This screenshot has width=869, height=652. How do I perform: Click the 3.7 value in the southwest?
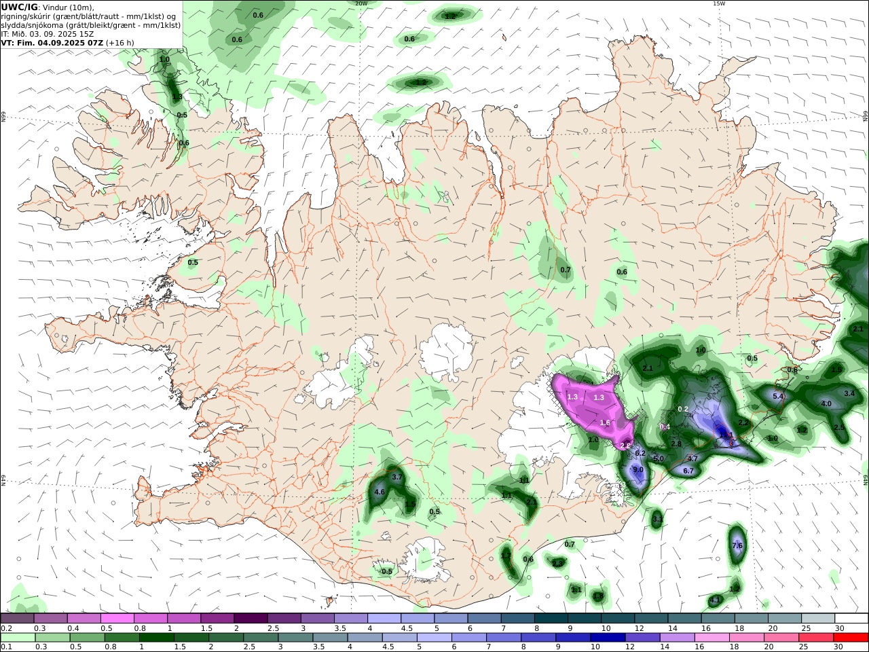pos(397,477)
